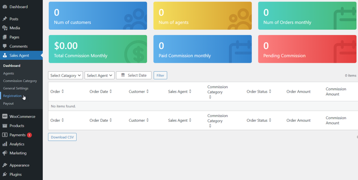The image size is (358, 180).
Task: Open the Select Catagory dropdown
Action: [65, 75]
